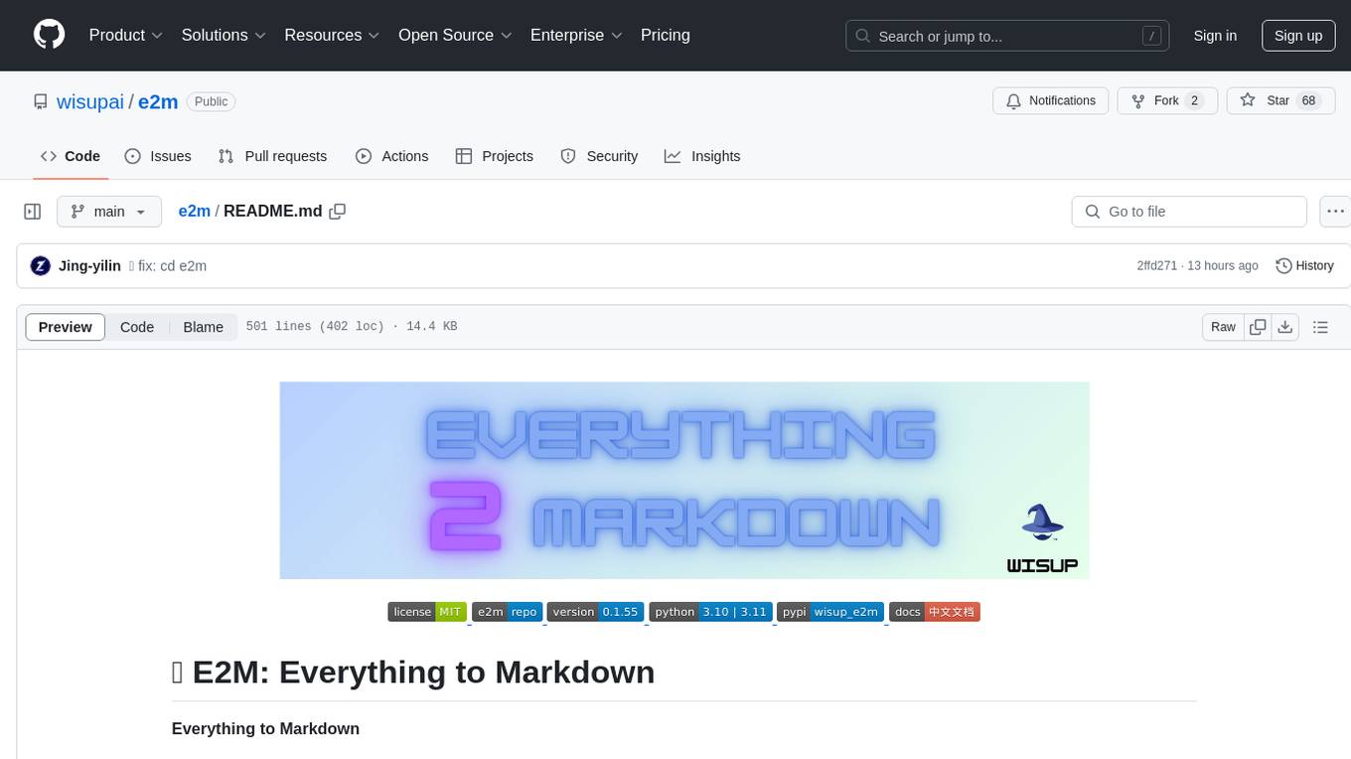Image resolution: width=1351 pixels, height=759 pixels.
Task: Select the Preview view
Action: coord(66,327)
